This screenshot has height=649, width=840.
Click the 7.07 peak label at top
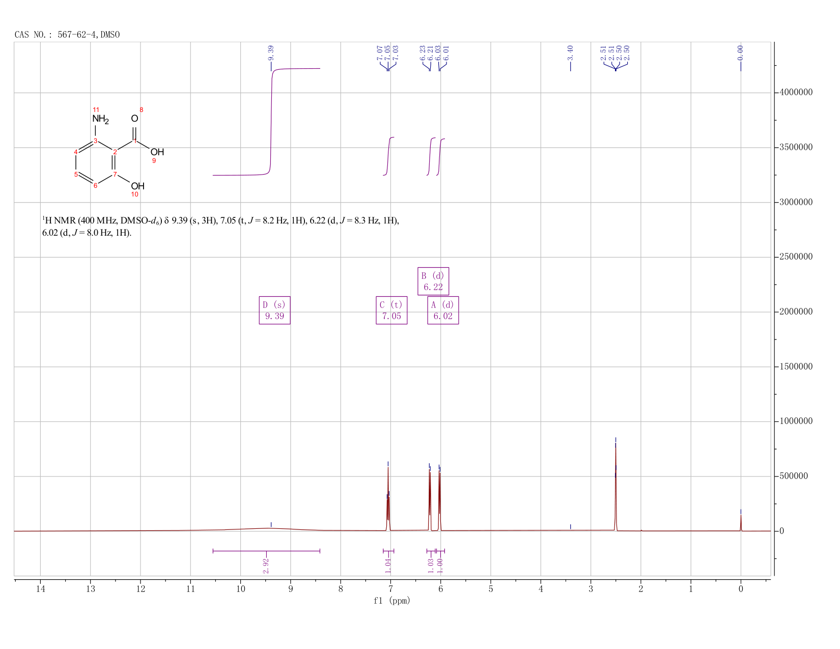coord(380,53)
